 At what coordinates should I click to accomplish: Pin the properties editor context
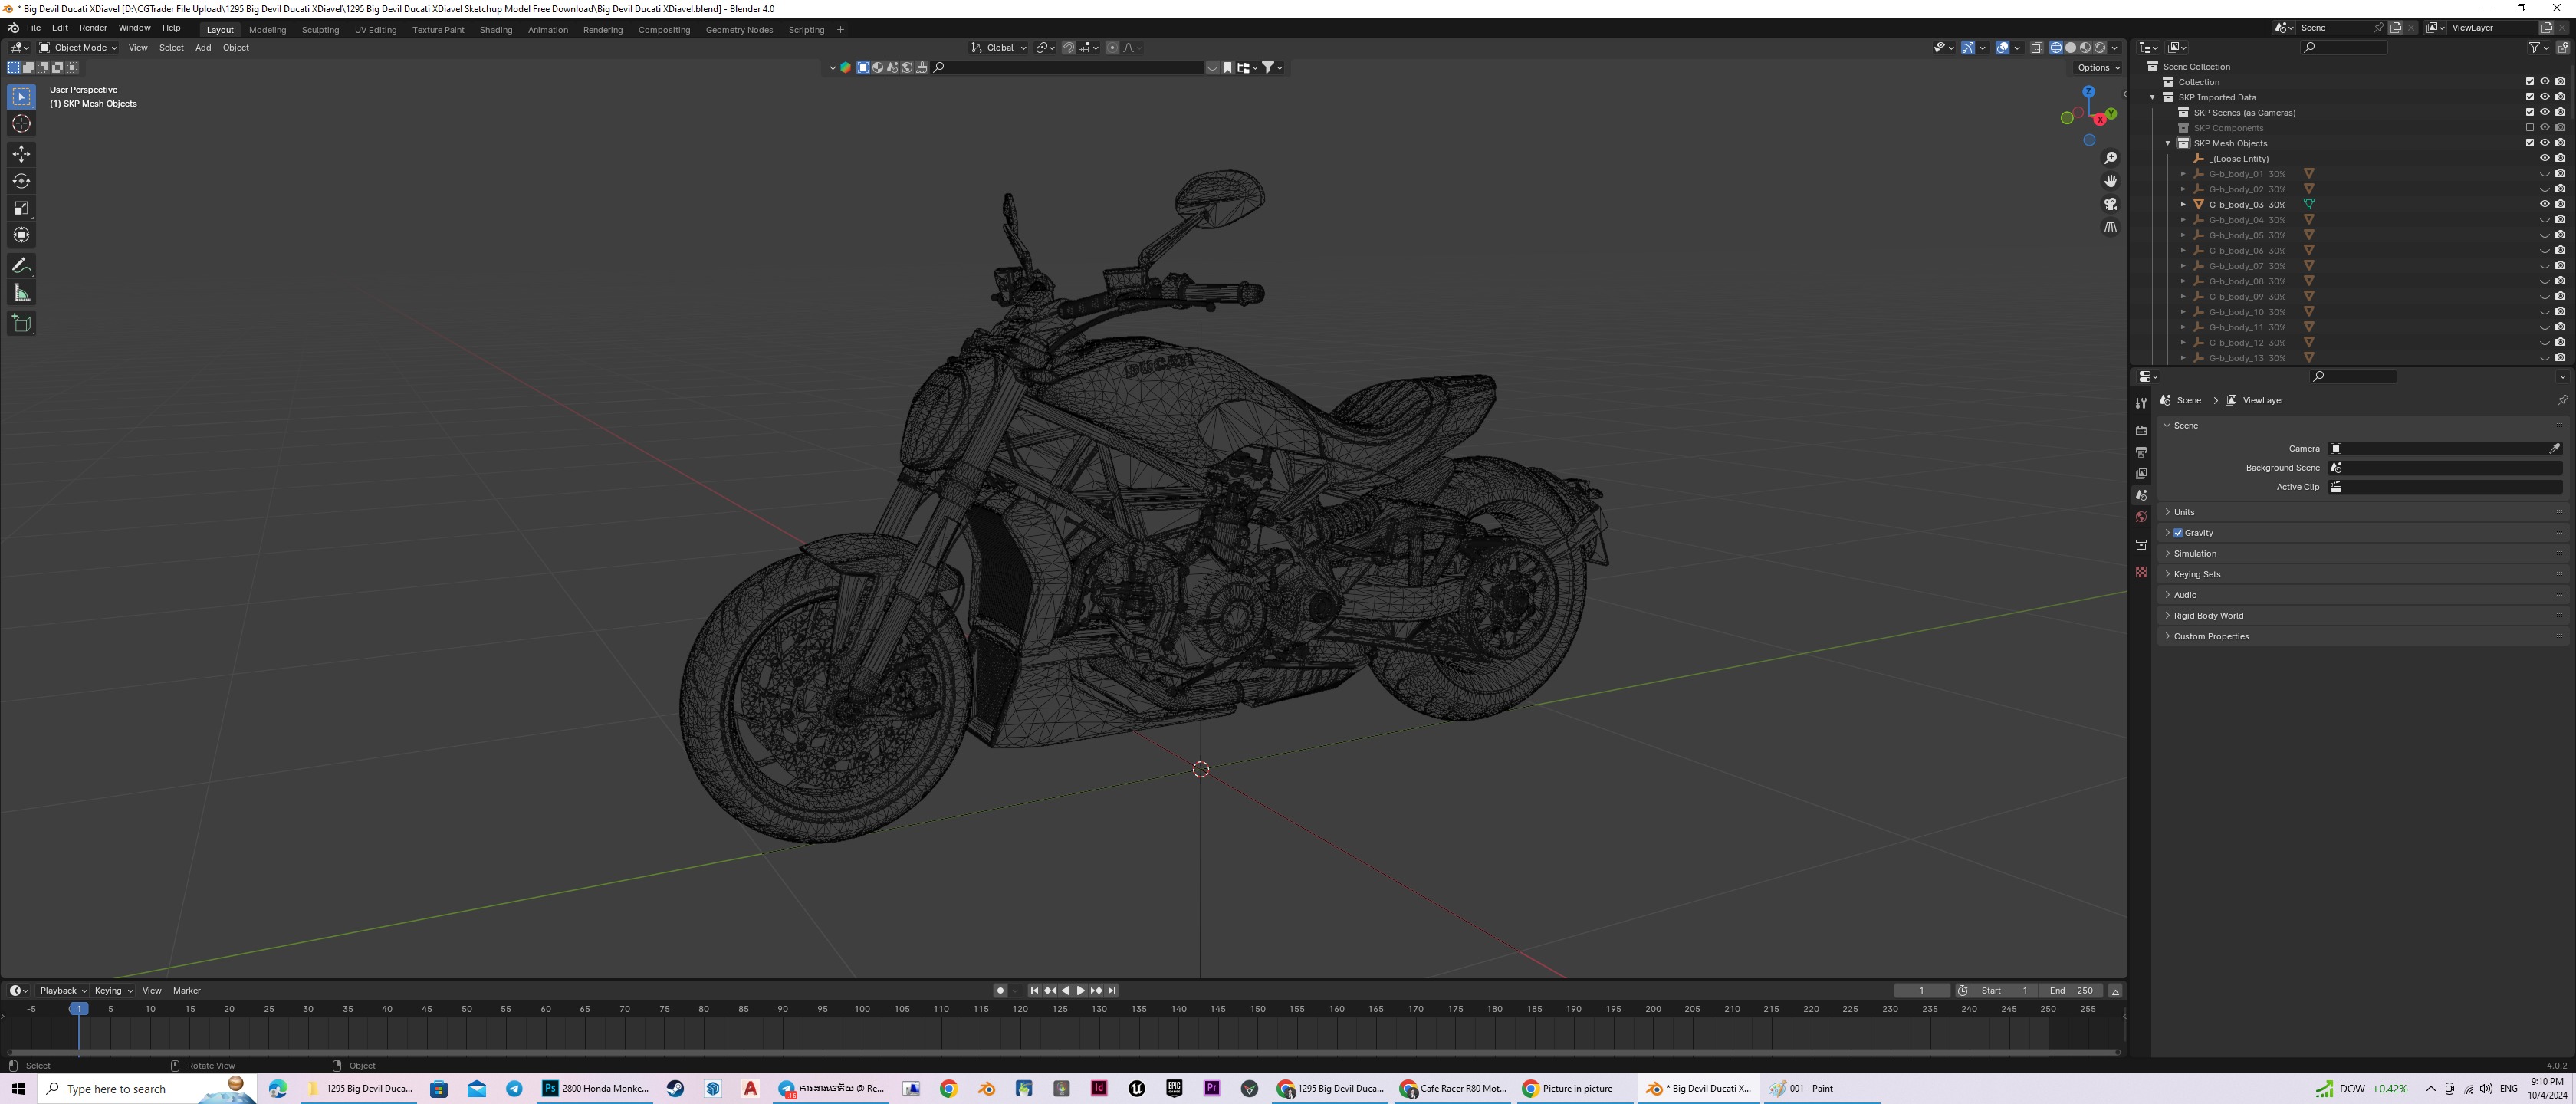point(2562,400)
